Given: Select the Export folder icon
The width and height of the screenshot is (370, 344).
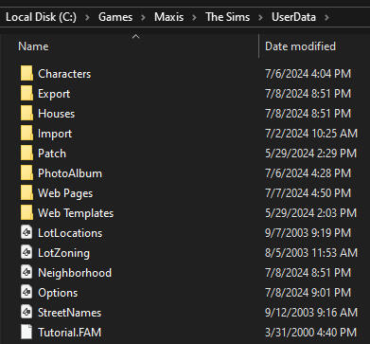Looking at the screenshot, I should point(26,94).
